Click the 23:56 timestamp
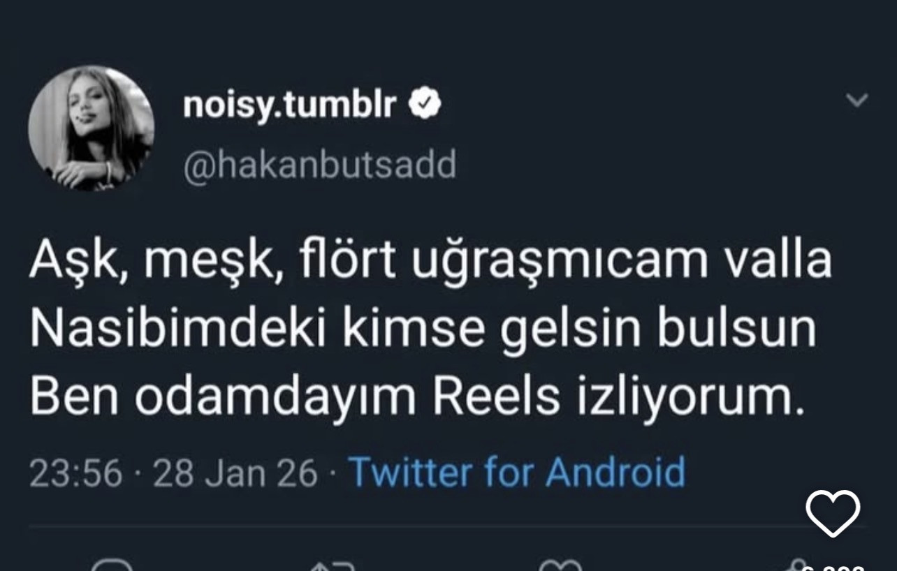Screen dimensions: 897x571 (76, 473)
